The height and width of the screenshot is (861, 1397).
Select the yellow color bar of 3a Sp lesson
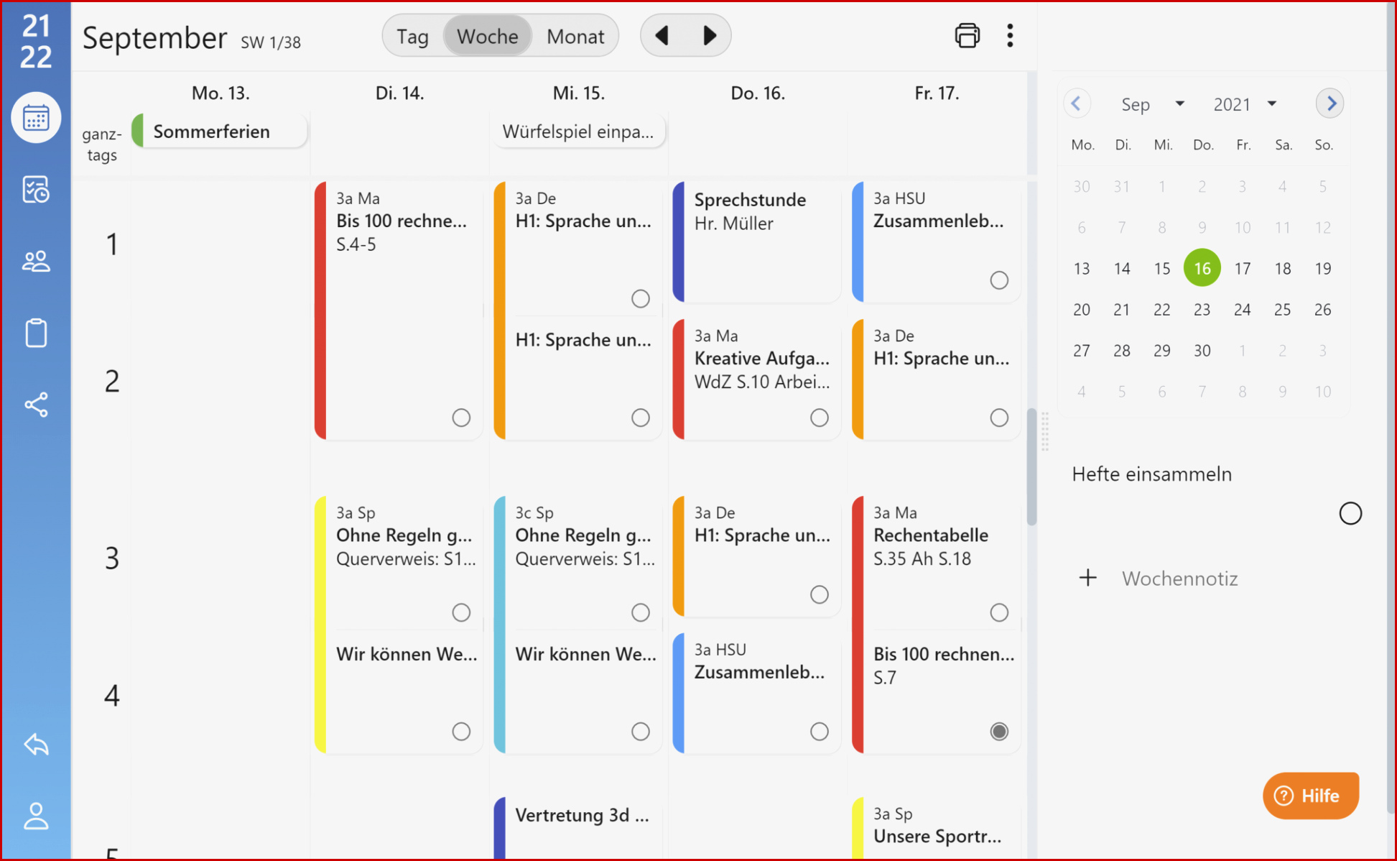[320, 624]
